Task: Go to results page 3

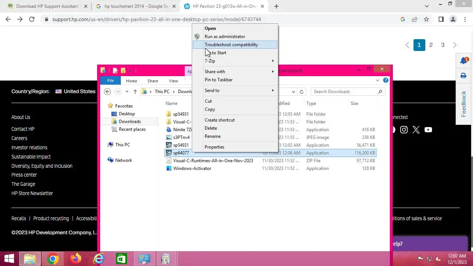Action: click(x=443, y=45)
